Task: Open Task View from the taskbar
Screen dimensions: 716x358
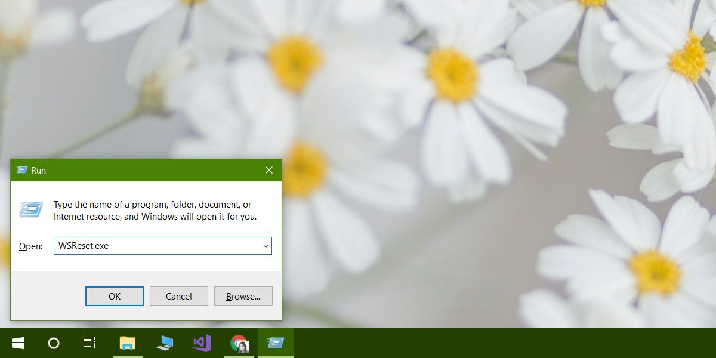Action: tap(89, 343)
